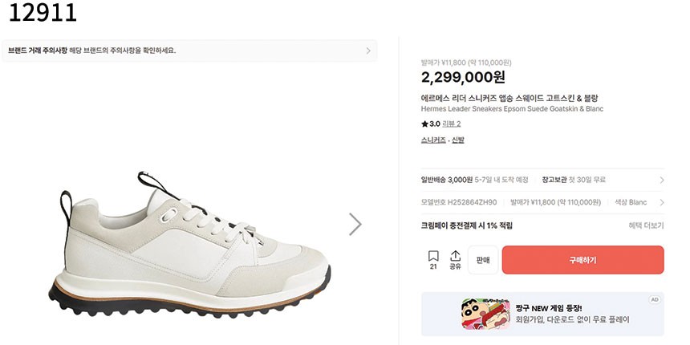Viewport: 690px width, 345px height.
Task: Go to the 신발 category link
Action: (458, 140)
